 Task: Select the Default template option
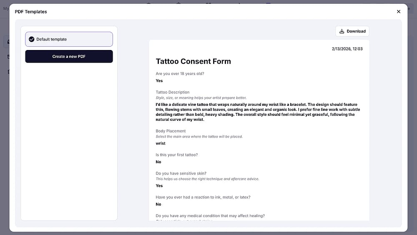[69, 39]
